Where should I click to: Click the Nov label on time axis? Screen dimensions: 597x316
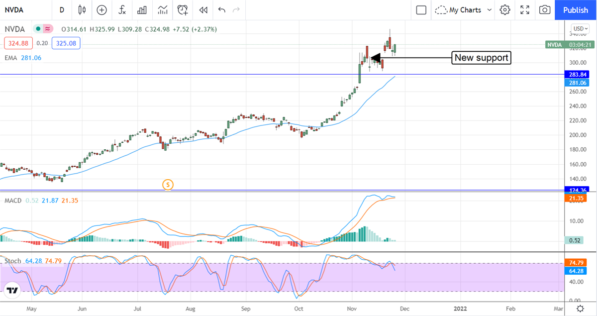(x=352, y=309)
